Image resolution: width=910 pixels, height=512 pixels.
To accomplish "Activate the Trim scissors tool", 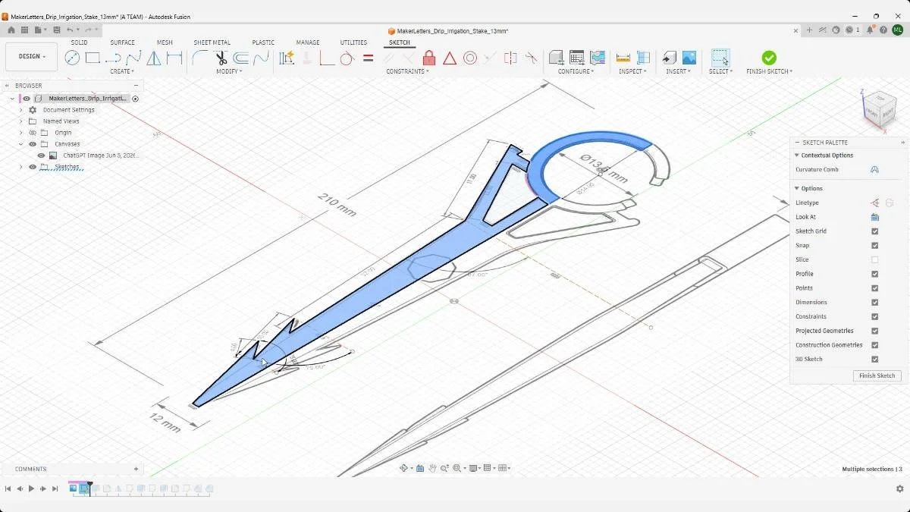I will pos(221,58).
